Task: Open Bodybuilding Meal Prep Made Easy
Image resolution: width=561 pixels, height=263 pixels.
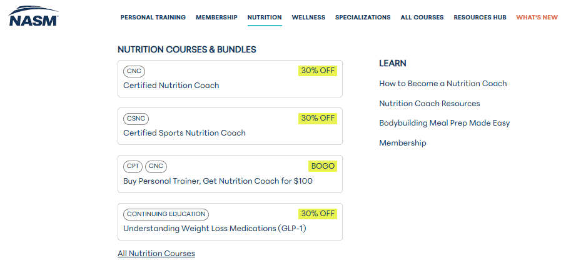Action: [x=445, y=123]
